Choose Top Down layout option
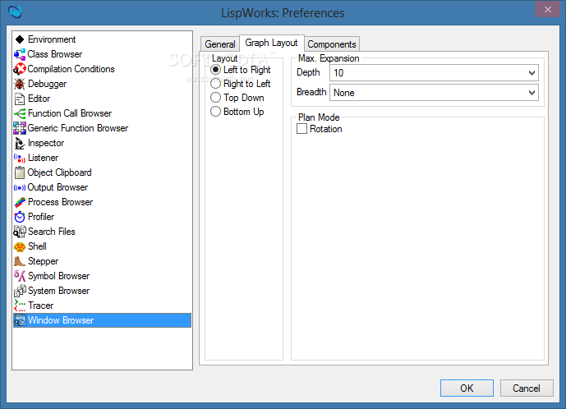The width and height of the screenshot is (566, 409). tap(215, 98)
